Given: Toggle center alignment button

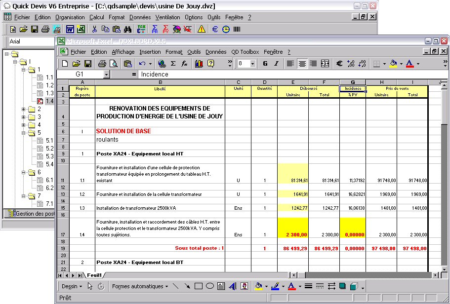Looking at the screenshot, I should pyautogui.click(x=302, y=64).
